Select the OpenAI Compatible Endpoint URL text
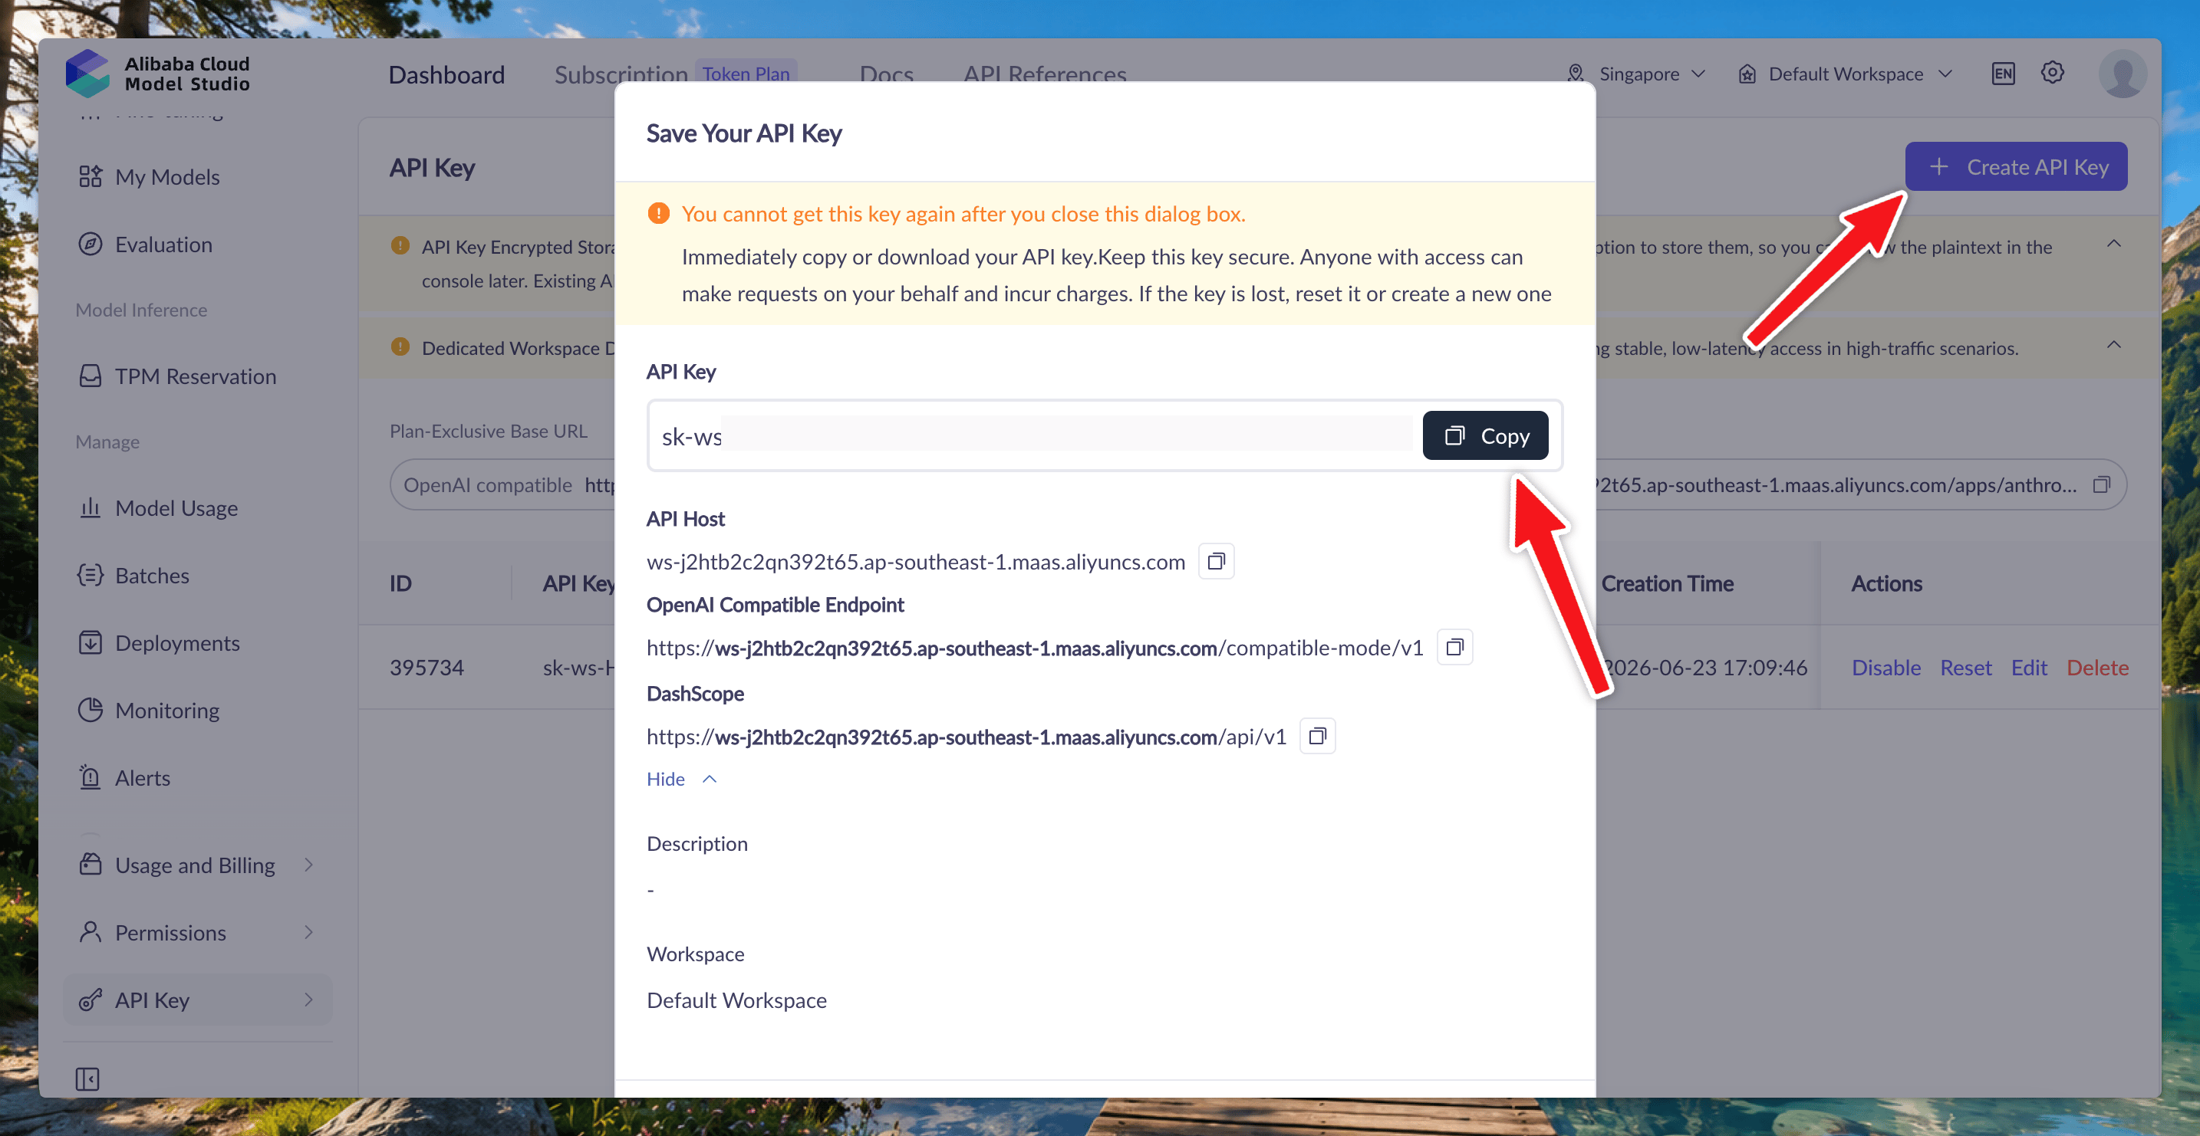This screenshot has width=2200, height=1136. tap(1034, 648)
